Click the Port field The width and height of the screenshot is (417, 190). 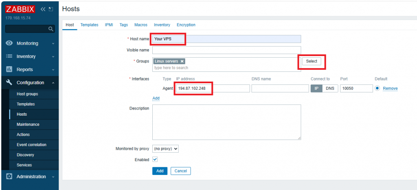pos(356,89)
